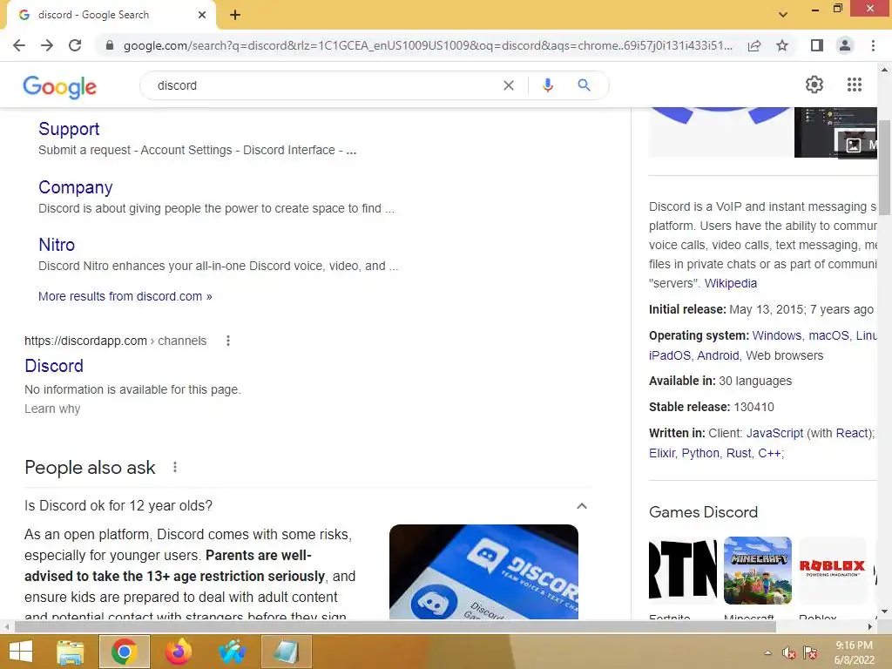The width and height of the screenshot is (892, 669).
Task: Go to Google homepage via logo
Action: pos(60,86)
